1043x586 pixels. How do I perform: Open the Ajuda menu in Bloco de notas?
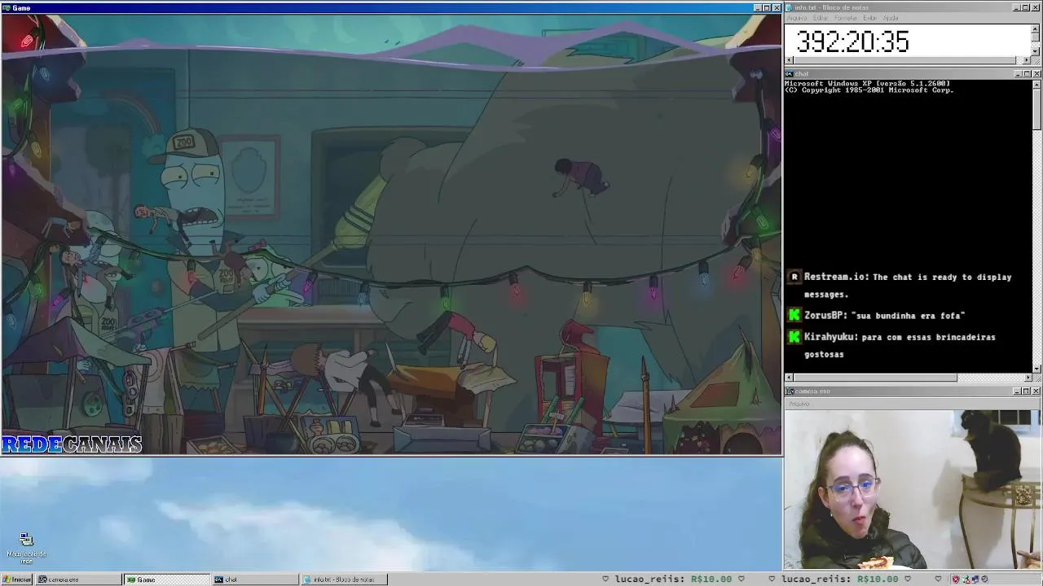tap(891, 18)
